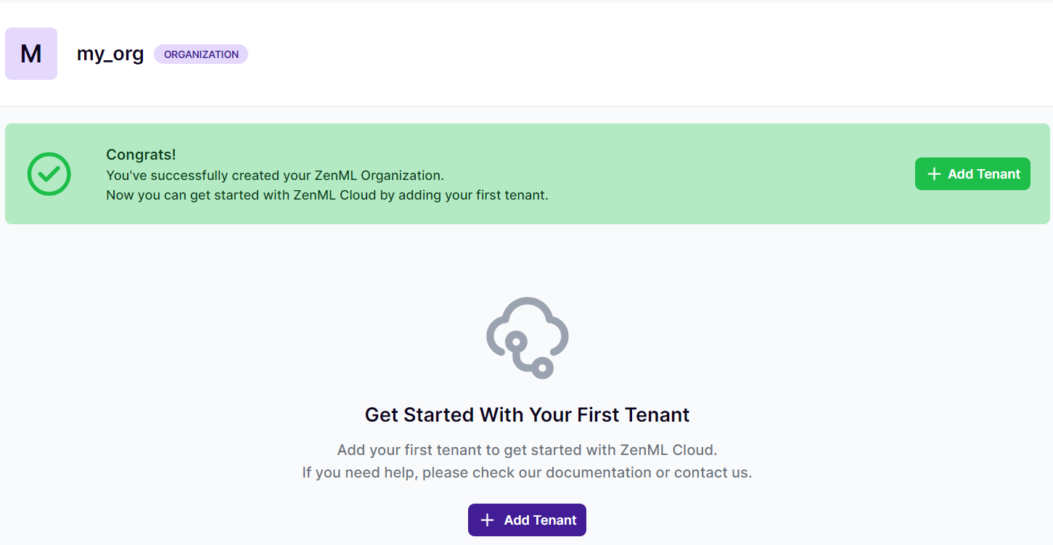The image size is (1053, 545).
Task: Click the Congrats! banner heading
Action: pyautogui.click(x=141, y=155)
